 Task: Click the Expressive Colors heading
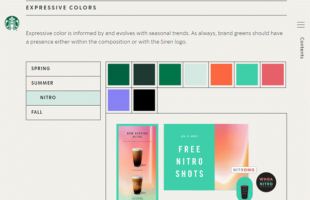pyautogui.click(x=61, y=8)
